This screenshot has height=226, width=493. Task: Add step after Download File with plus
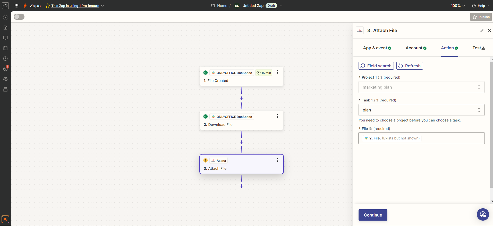click(x=242, y=142)
